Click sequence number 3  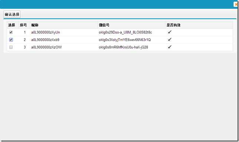(25, 47)
